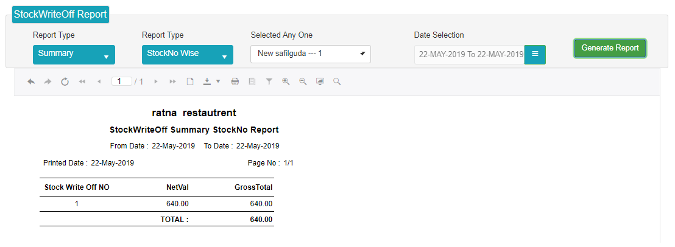Click the page number input field
The width and height of the screenshot is (675, 247).
coord(121,81)
